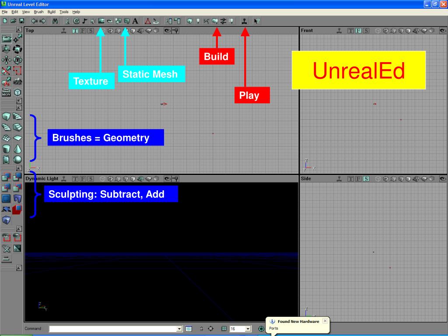
Task: Open the Sound browser speaker icon
Action: (x=93, y=21)
